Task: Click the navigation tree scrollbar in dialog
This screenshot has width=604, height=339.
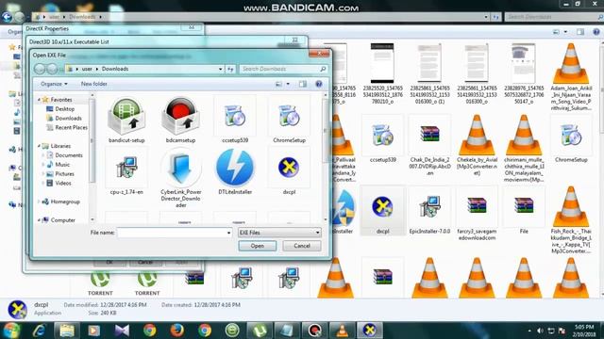Action: pos(92,157)
